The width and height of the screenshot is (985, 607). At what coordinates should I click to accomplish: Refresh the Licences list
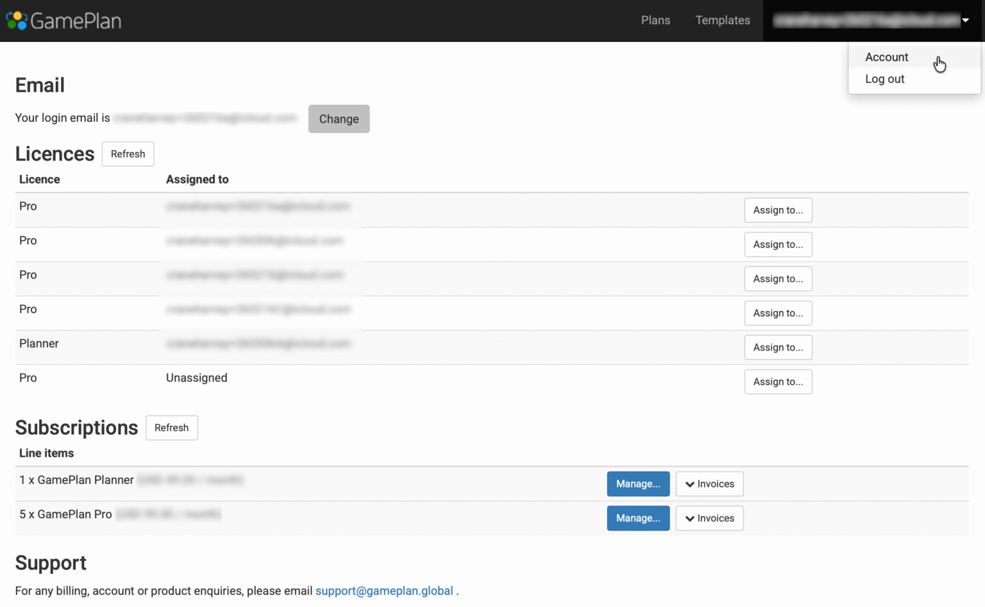tap(128, 154)
